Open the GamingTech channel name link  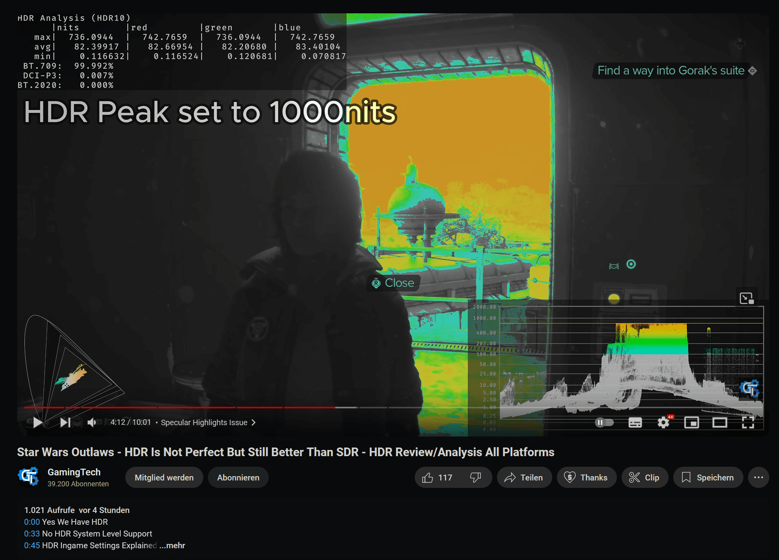tap(74, 472)
